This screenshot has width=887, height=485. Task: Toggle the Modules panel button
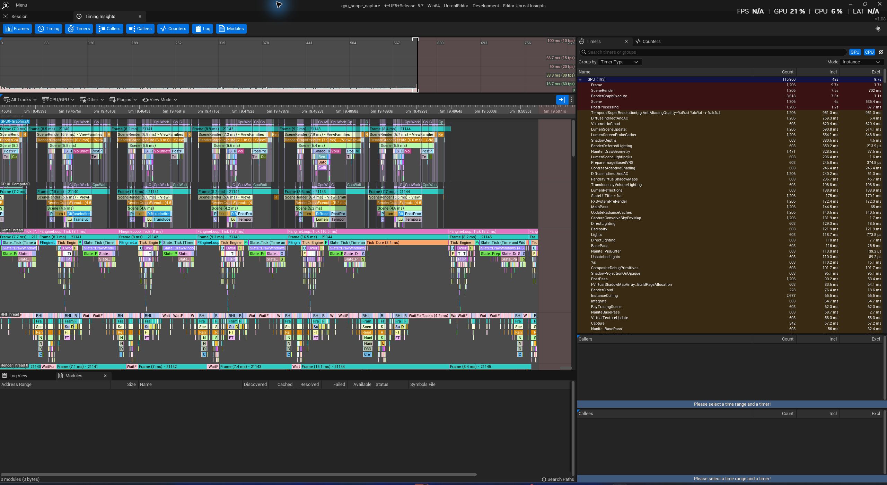coord(231,29)
